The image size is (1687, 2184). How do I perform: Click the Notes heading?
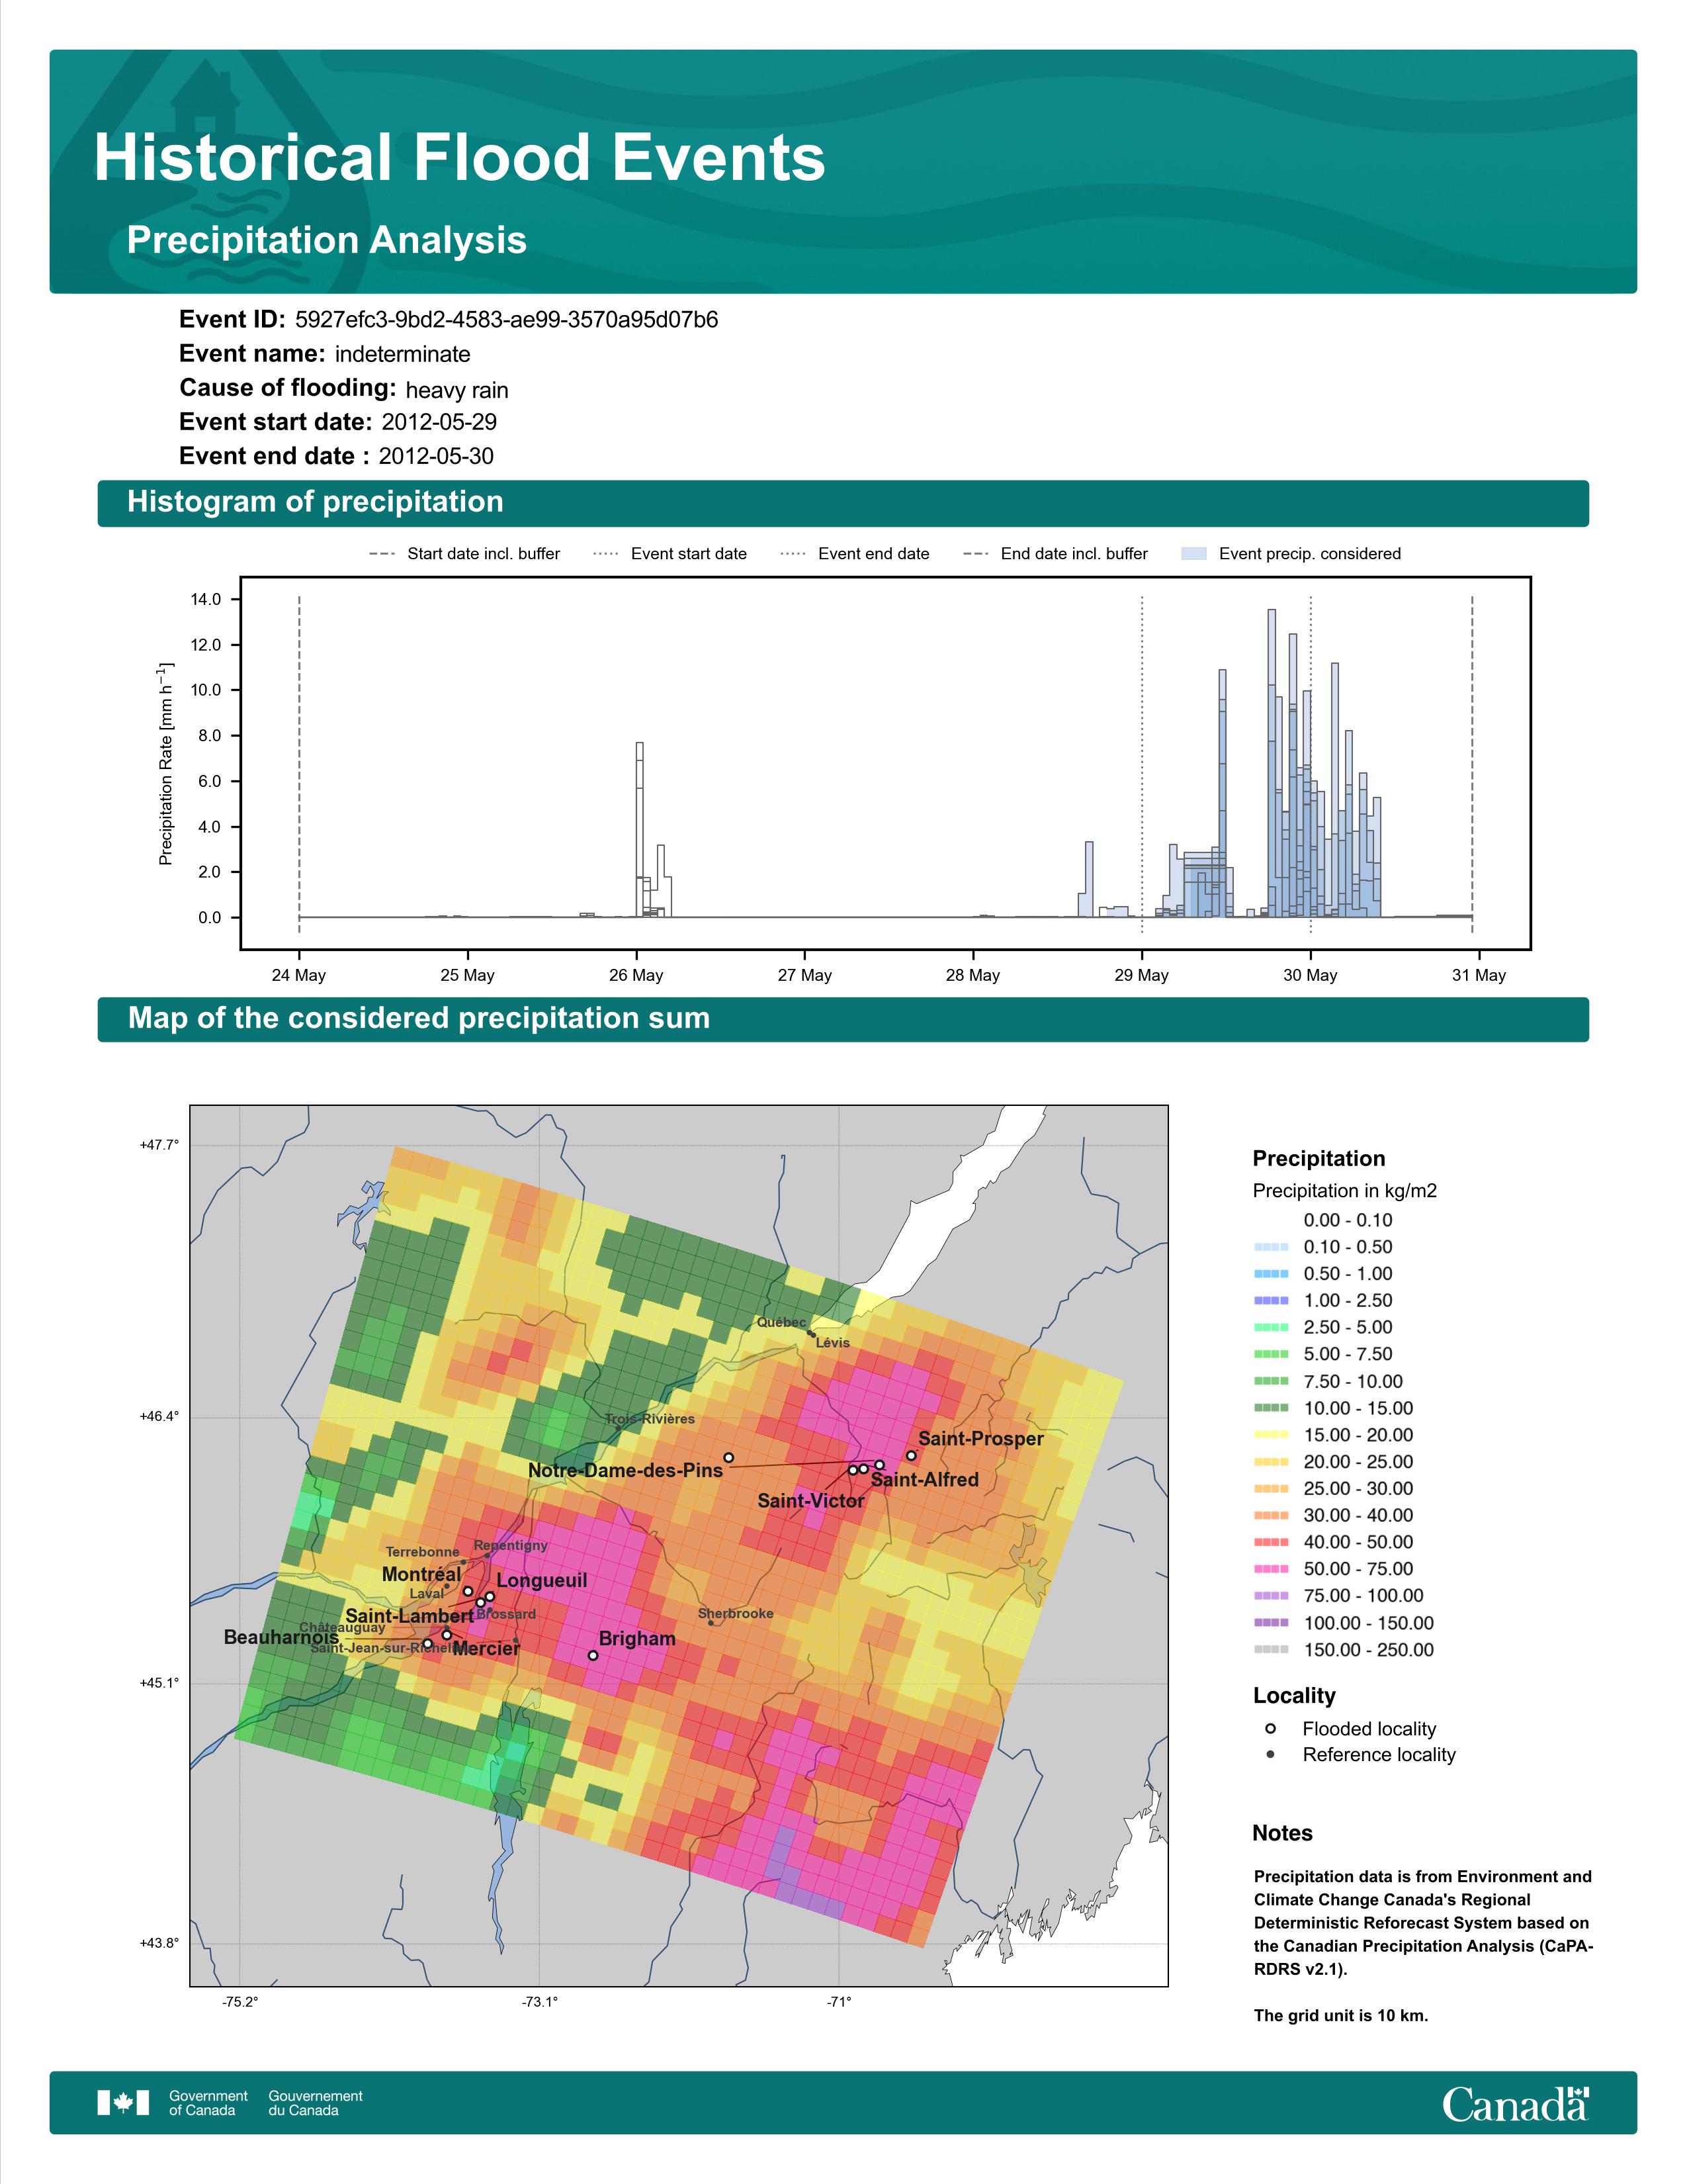click(1282, 1833)
